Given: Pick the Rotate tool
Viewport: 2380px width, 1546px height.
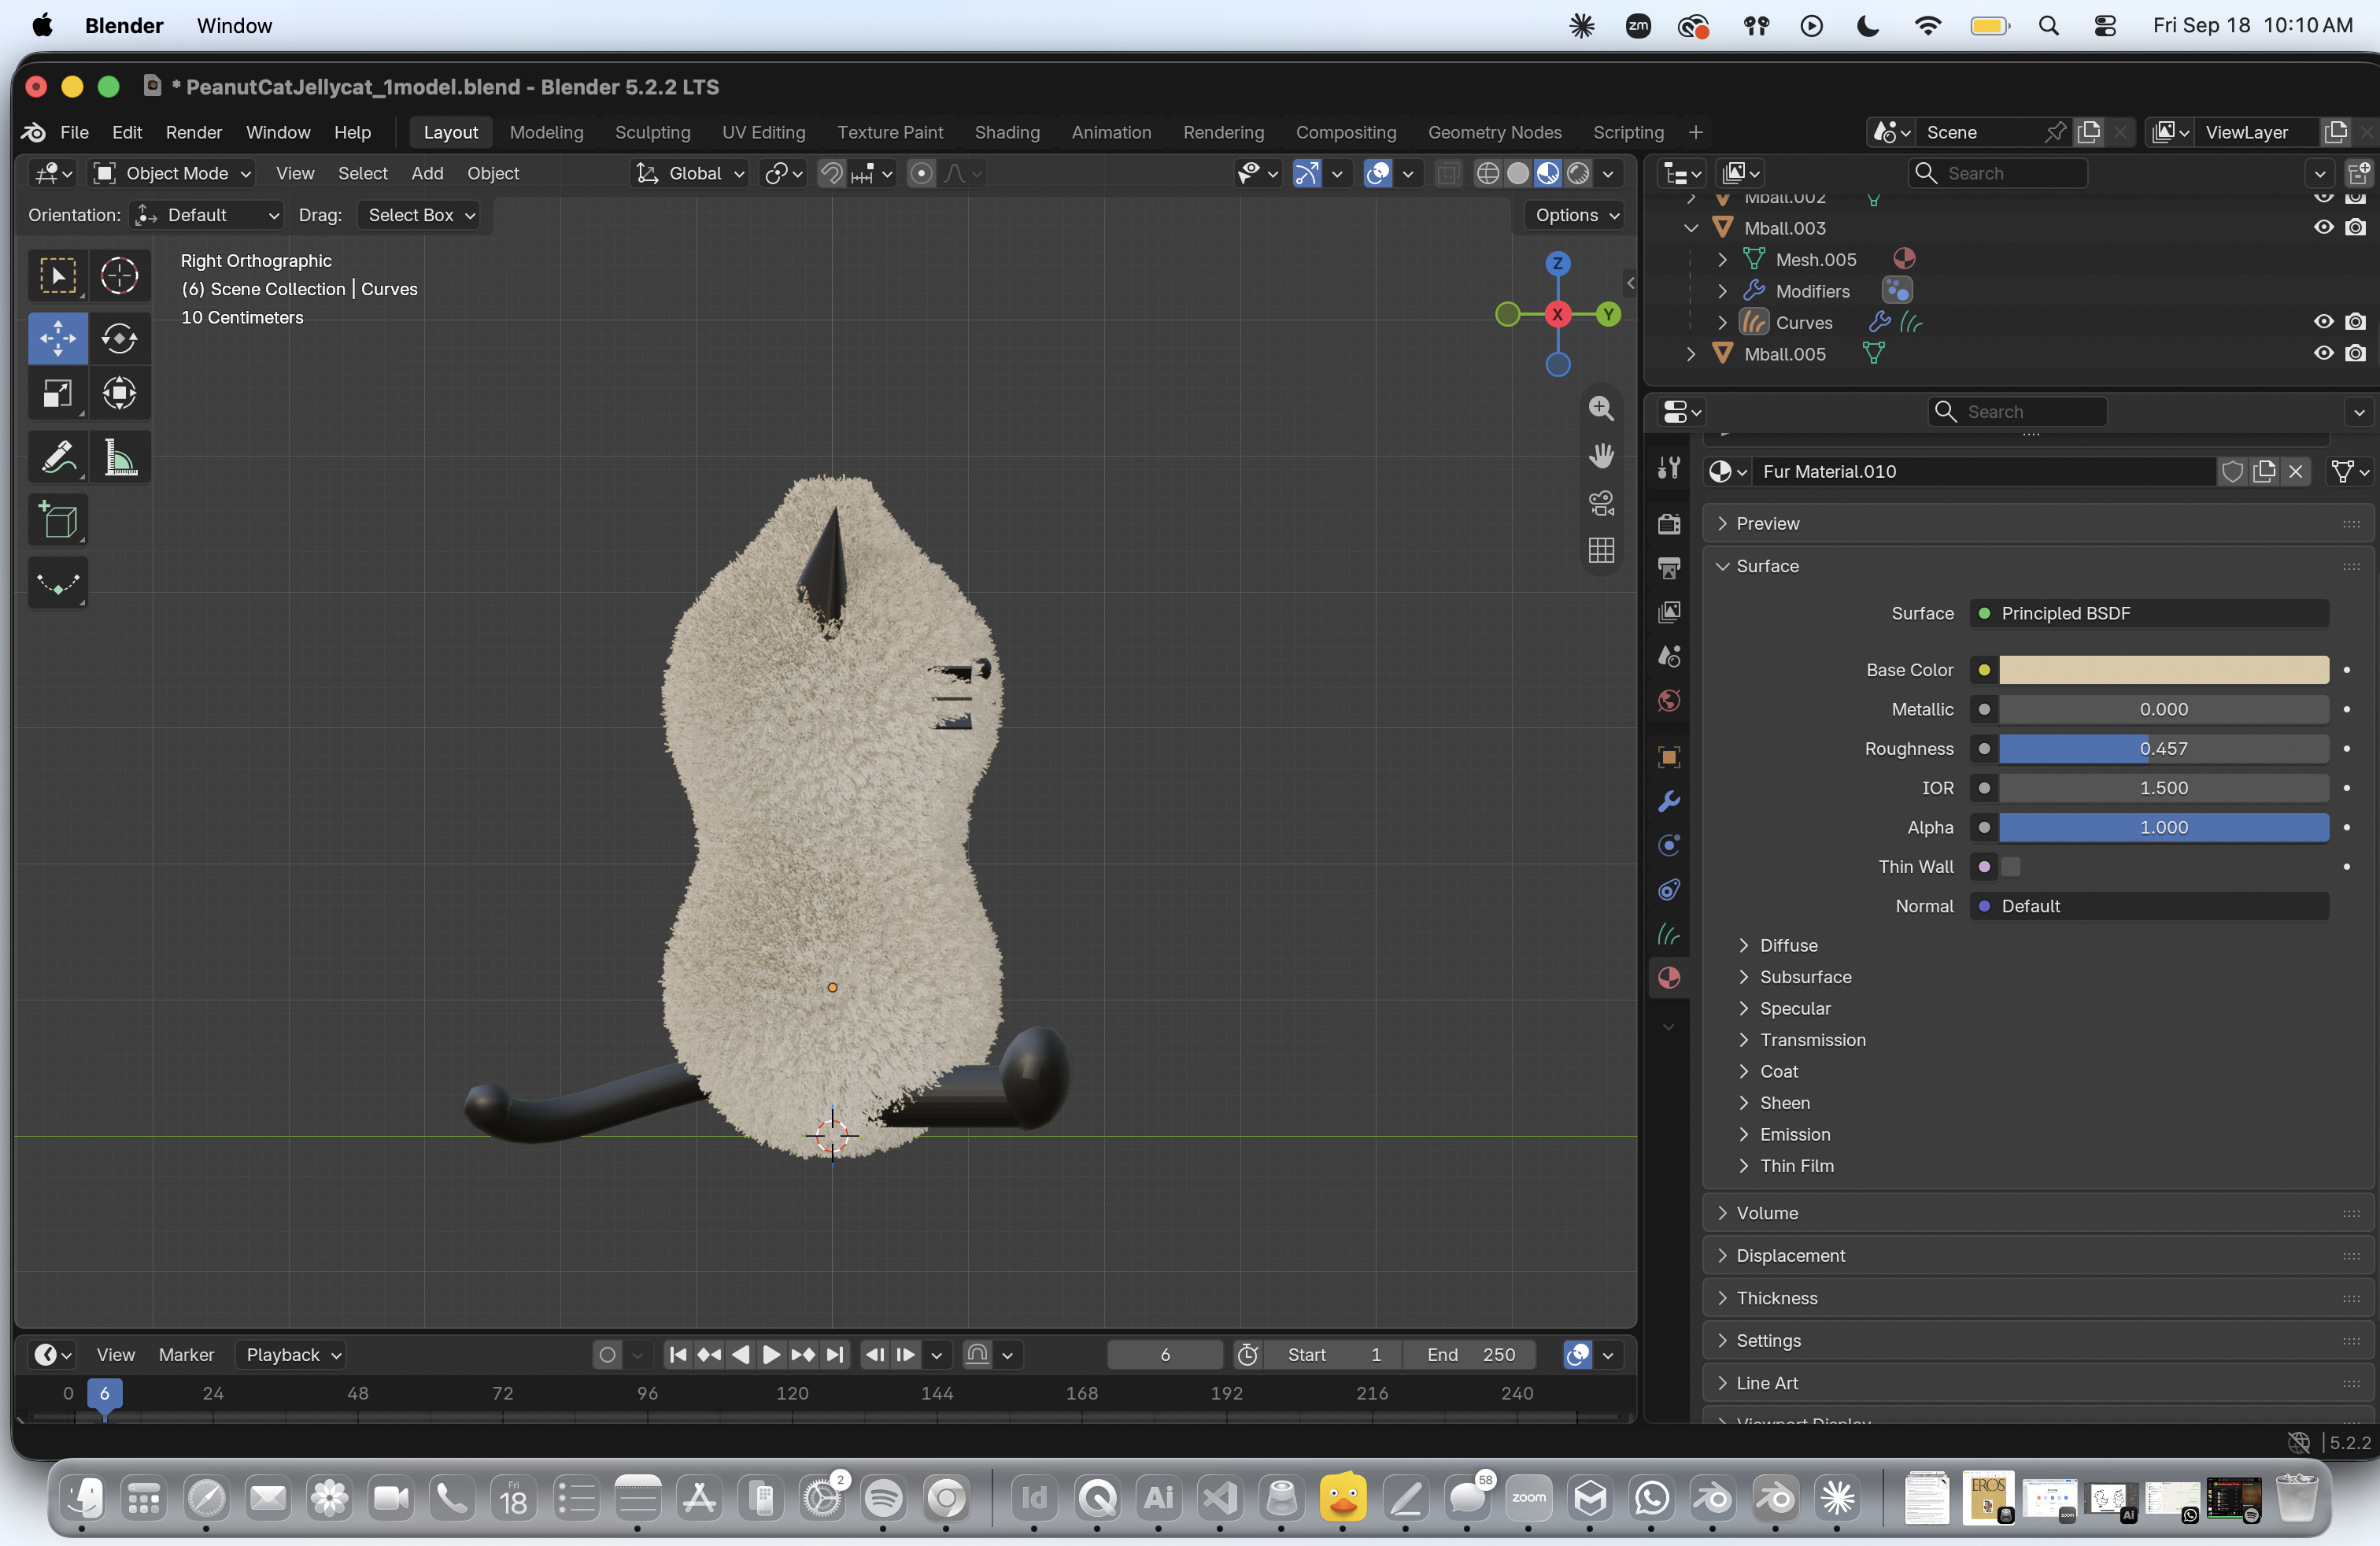Looking at the screenshot, I should 120,338.
